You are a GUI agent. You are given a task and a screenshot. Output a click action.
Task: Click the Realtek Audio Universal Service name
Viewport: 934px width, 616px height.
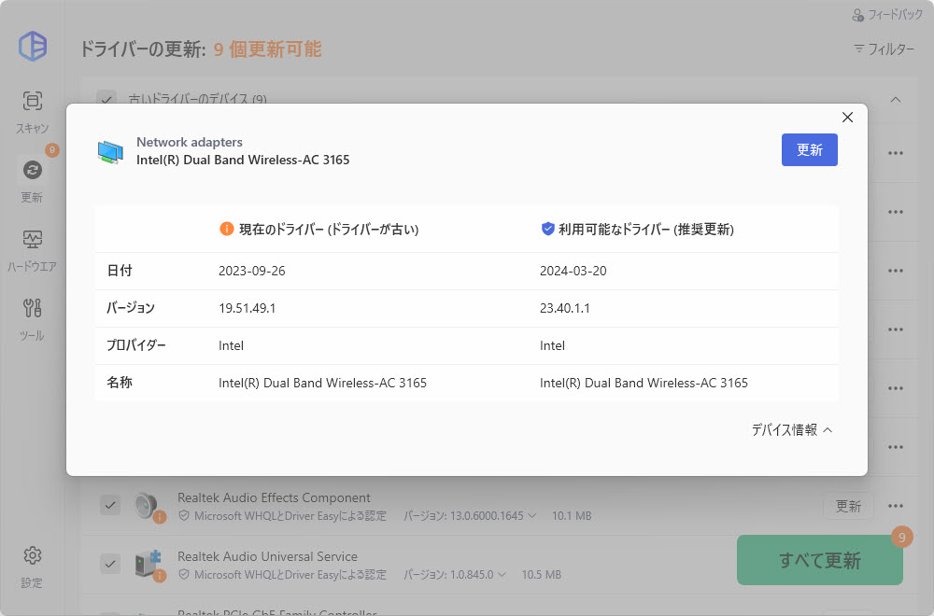[267, 556]
